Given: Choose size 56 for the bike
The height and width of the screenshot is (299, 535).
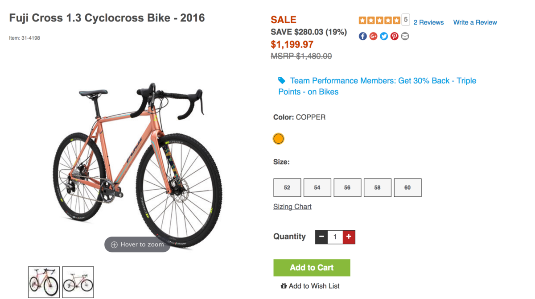Looking at the screenshot, I should pyautogui.click(x=347, y=187).
